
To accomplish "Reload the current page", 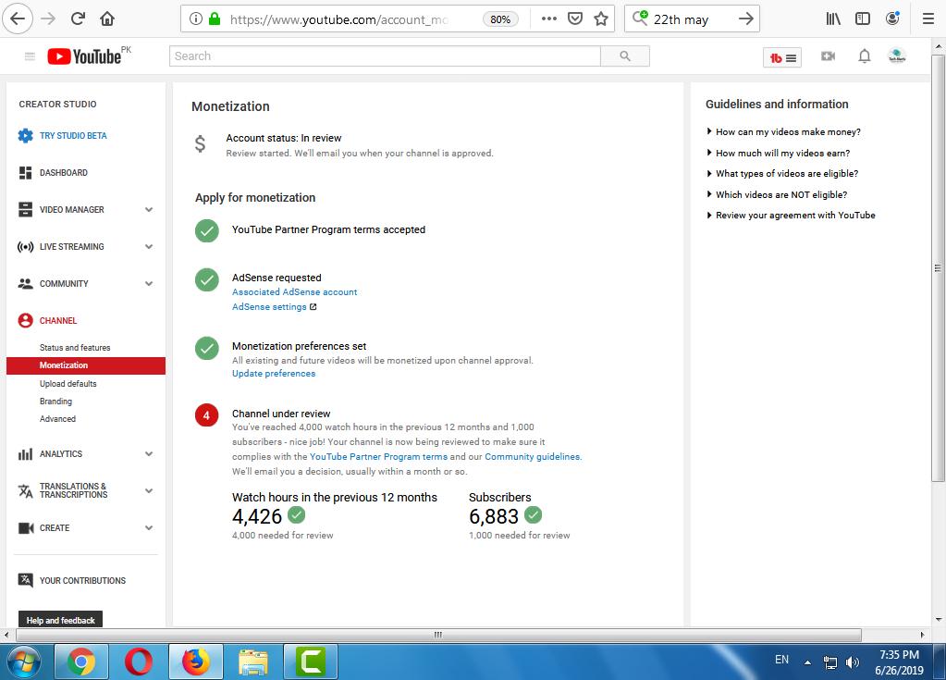I will coord(78,19).
